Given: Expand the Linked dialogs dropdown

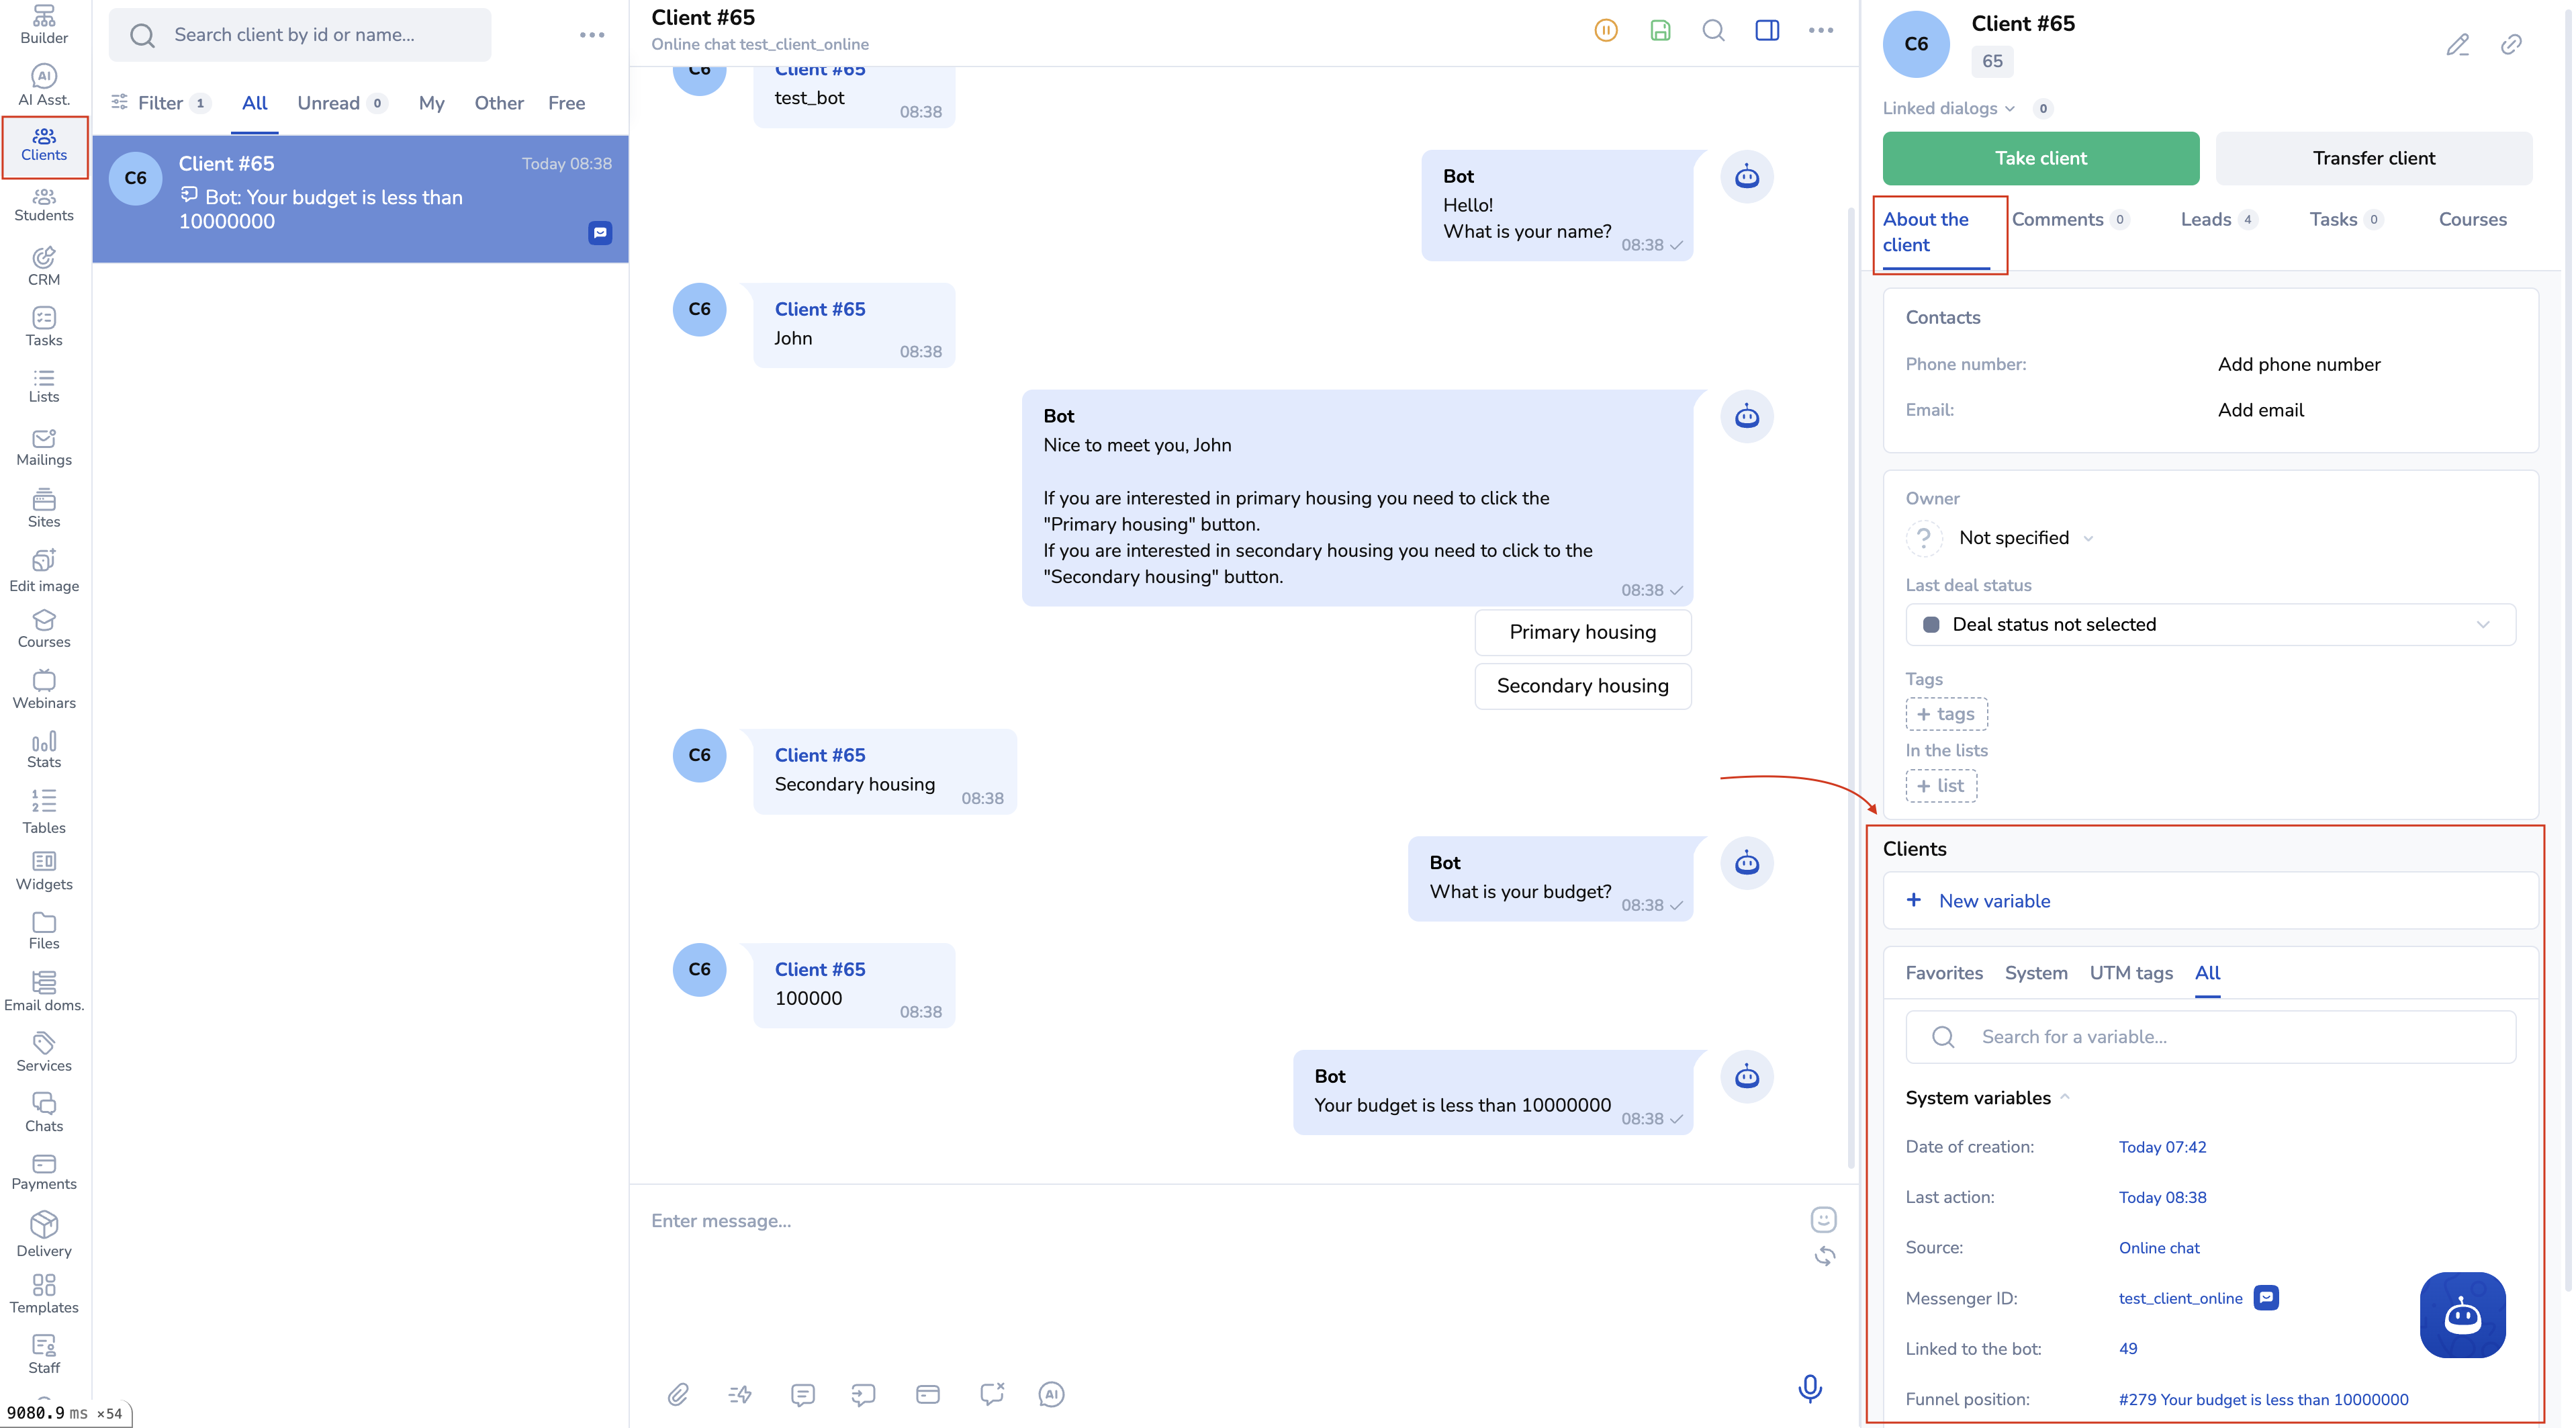Looking at the screenshot, I should tap(1949, 108).
